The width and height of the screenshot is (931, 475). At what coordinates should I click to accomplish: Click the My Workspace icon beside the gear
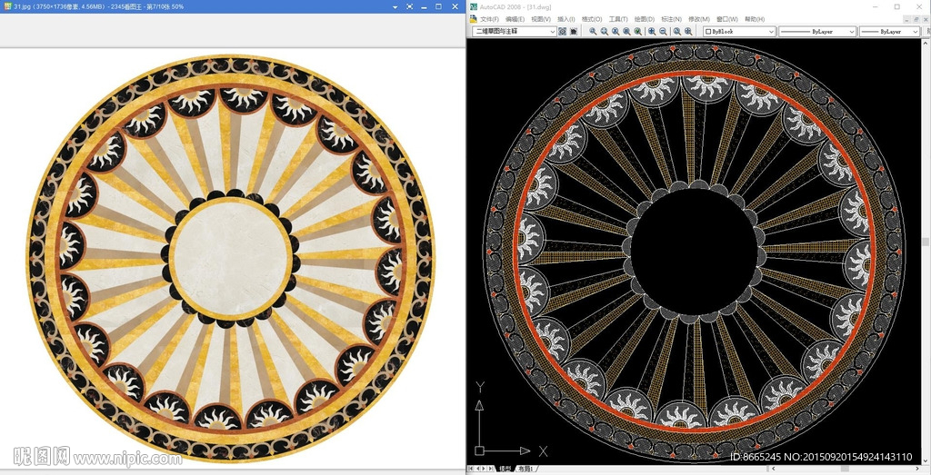(x=574, y=31)
